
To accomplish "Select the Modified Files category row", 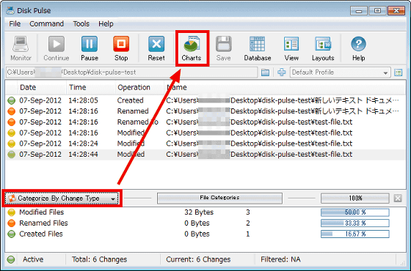I will [205, 212].
